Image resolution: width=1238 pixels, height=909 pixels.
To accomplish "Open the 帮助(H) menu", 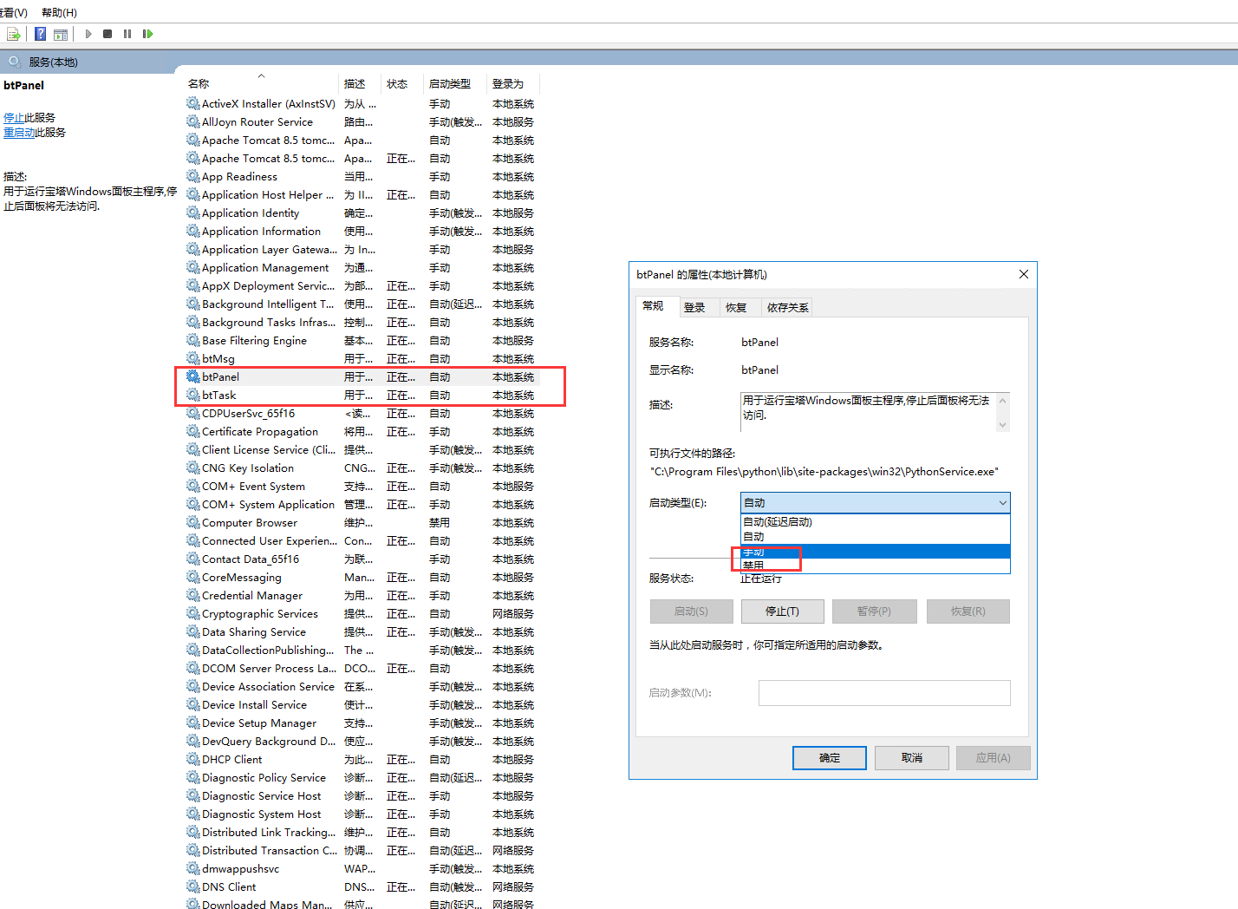I will pos(59,12).
